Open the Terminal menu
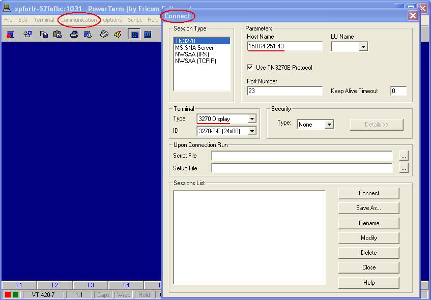 click(44, 20)
